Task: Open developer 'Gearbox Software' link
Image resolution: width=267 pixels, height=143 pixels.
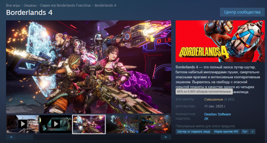Action: (218, 114)
